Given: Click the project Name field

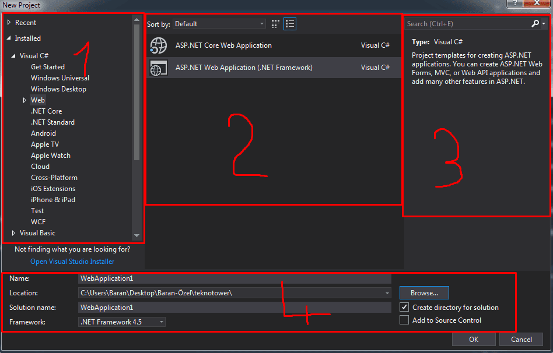Looking at the screenshot, I should pyautogui.click(x=235, y=278).
